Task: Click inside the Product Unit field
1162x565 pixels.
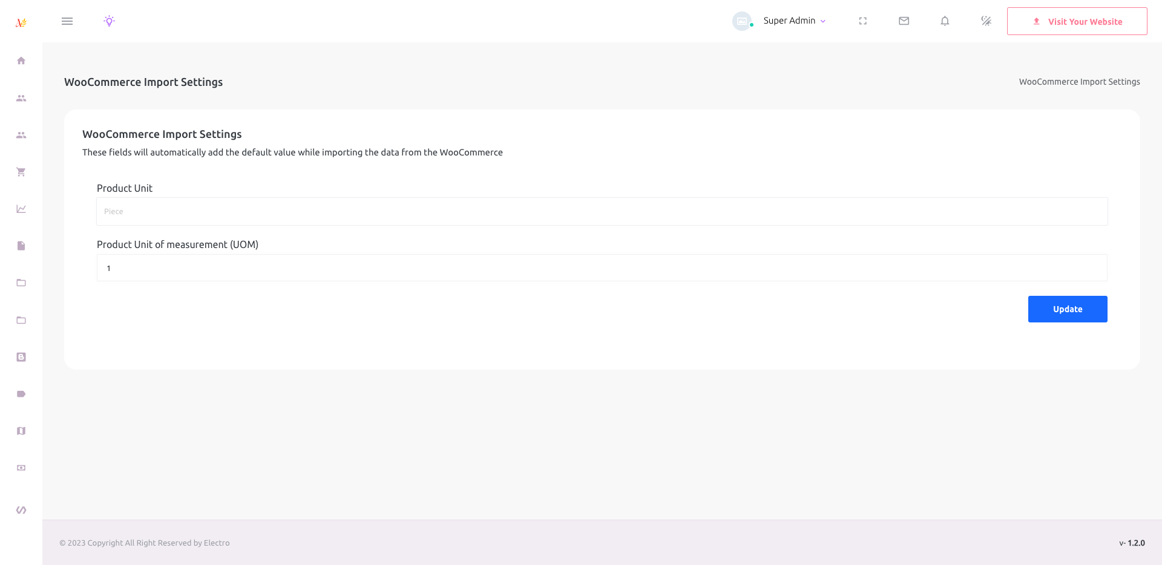Action: (x=602, y=211)
